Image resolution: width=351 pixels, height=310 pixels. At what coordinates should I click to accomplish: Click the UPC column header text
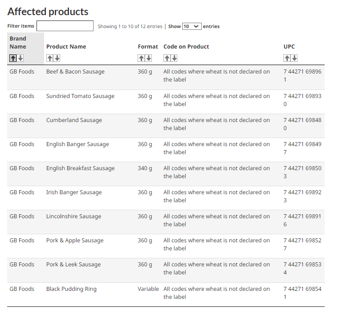coord(289,46)
